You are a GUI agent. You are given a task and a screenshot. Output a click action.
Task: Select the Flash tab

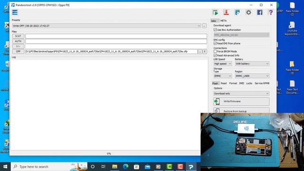point(215,84)
